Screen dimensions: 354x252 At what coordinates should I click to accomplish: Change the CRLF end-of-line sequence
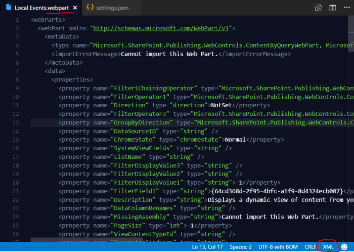coord(309,246)
